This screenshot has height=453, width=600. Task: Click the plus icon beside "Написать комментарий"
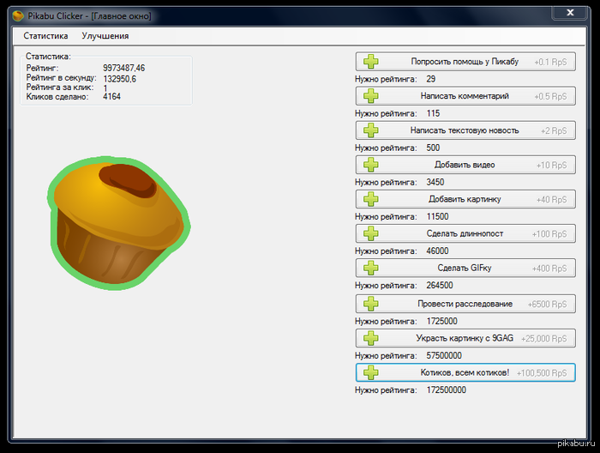[370, 96]
